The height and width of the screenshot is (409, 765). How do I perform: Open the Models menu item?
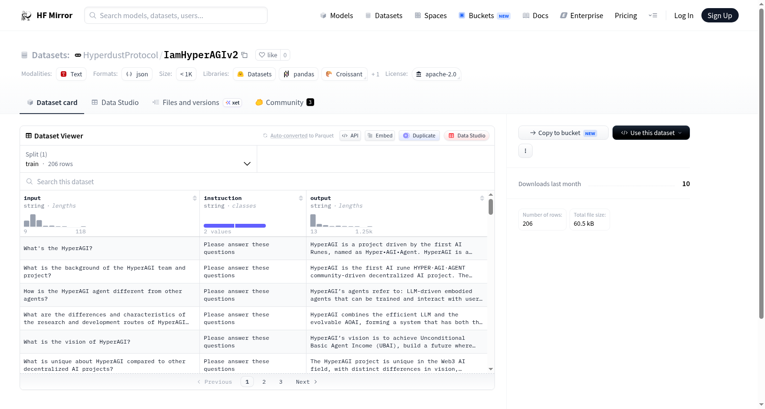pos(337,16)
